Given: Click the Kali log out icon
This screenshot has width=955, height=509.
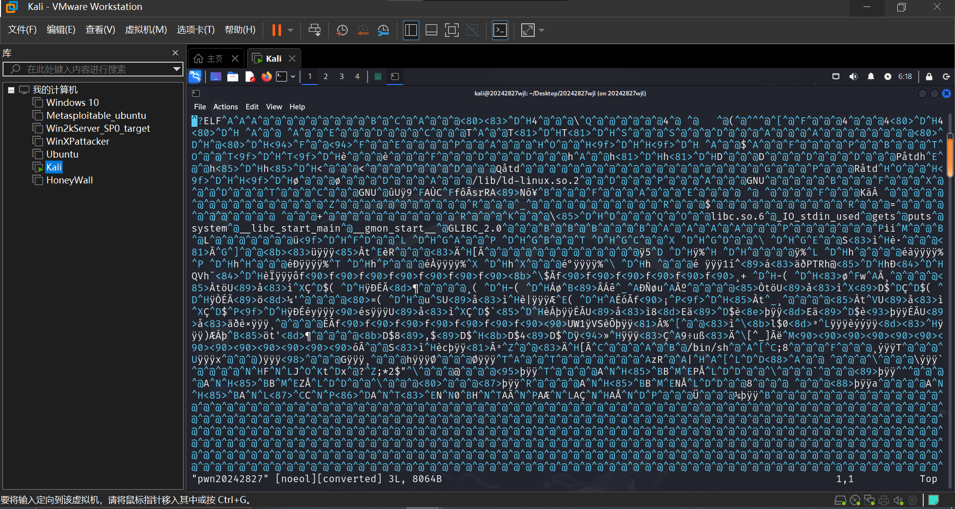Looking at the screenshot, I should point(946,77).
